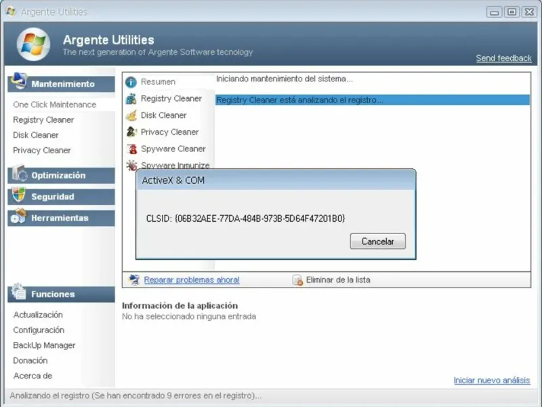Viewport: 542px width, 407px height.
Task: Click No ha seleccionado ninguna entrada text
Action: click(x=189, y=316)
